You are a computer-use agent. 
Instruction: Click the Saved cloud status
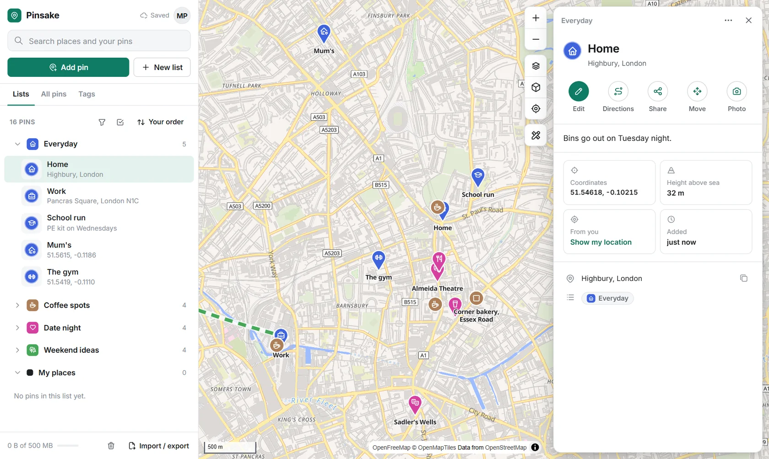point(154,16)
